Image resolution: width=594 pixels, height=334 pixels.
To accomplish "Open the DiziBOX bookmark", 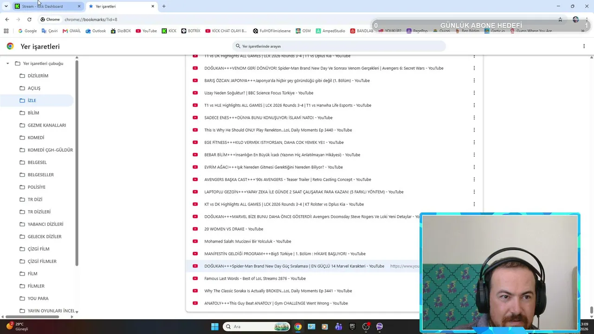I will click(121, 31).
